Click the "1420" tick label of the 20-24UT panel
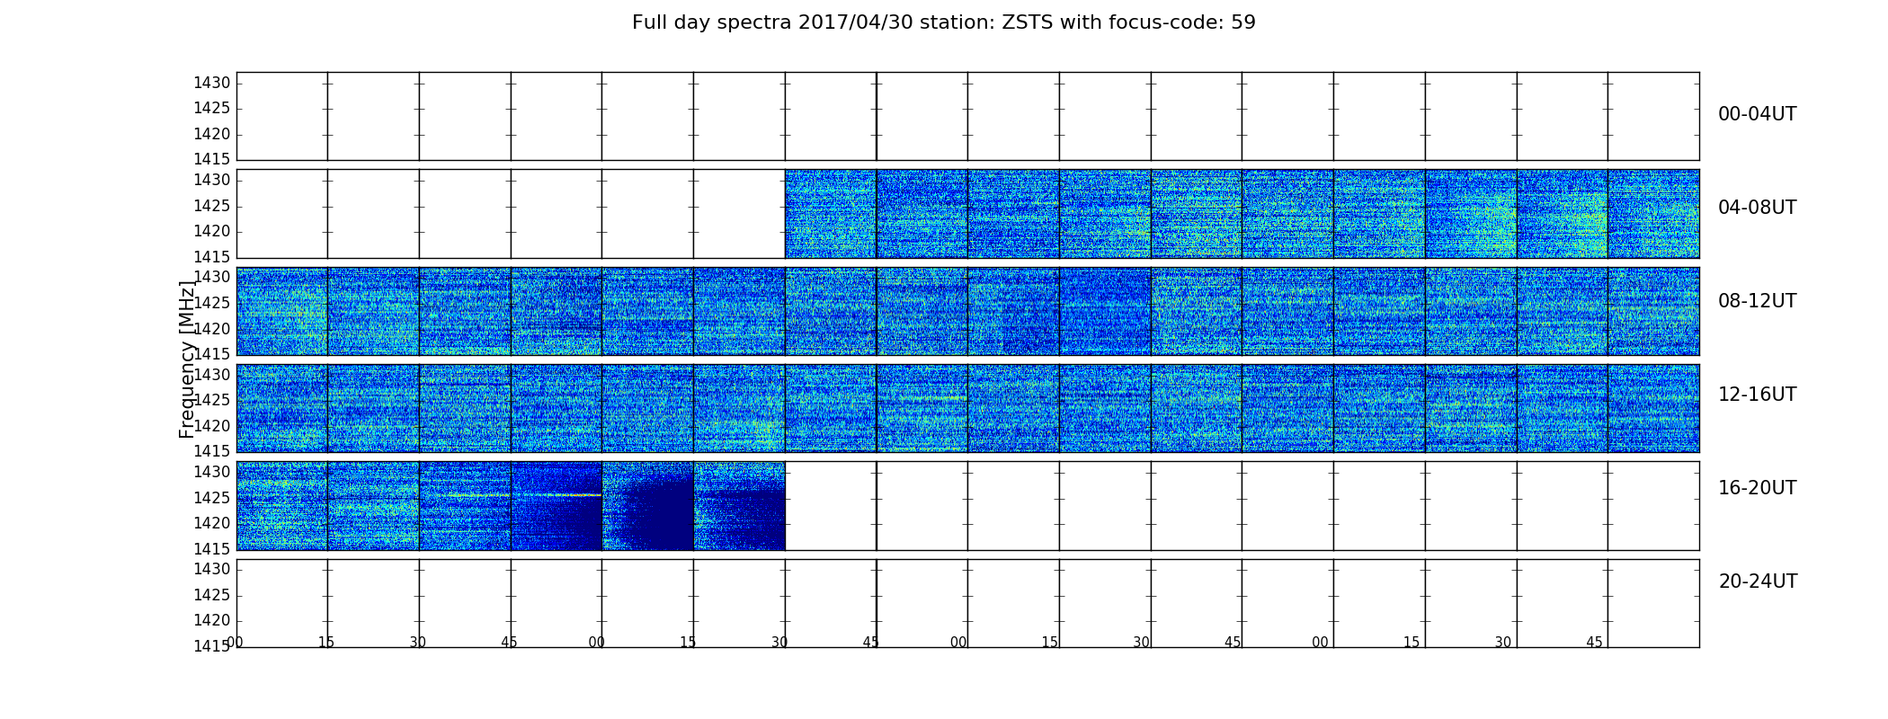Viewport: 1888px width, 719px height. 212,620
